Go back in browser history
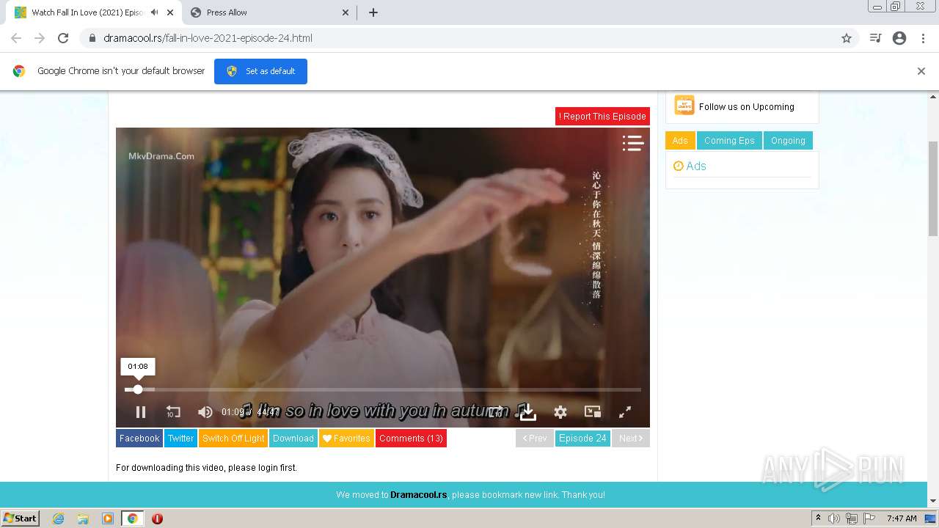This screenshot has width=939, height=528. pos(16,38)
